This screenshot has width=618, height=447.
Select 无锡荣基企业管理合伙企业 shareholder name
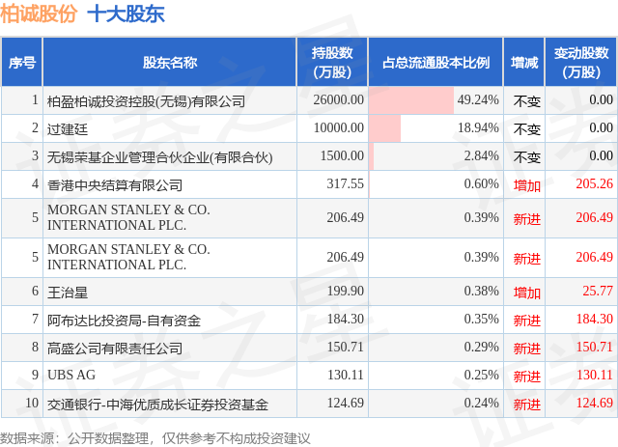[x=159, y=157]
